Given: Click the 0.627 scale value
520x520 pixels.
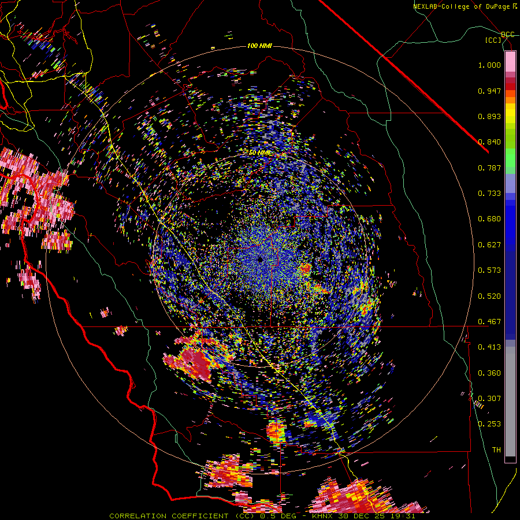Looking at the screenshot, I should tap(489, 245).
